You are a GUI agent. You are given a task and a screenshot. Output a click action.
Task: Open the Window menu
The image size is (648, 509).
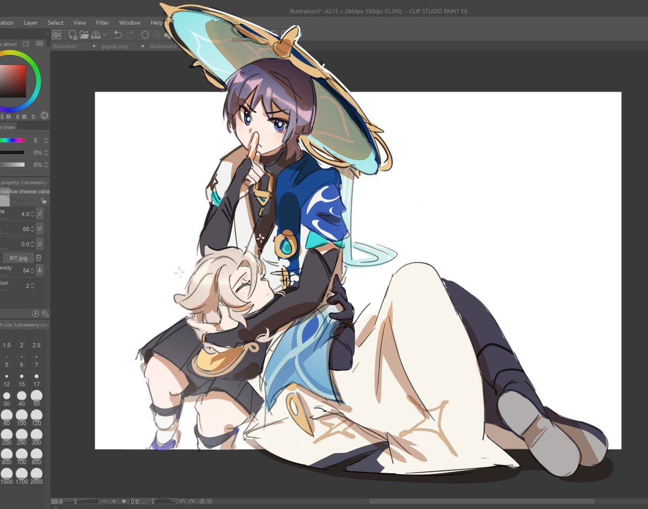click(x=130, y=23)
